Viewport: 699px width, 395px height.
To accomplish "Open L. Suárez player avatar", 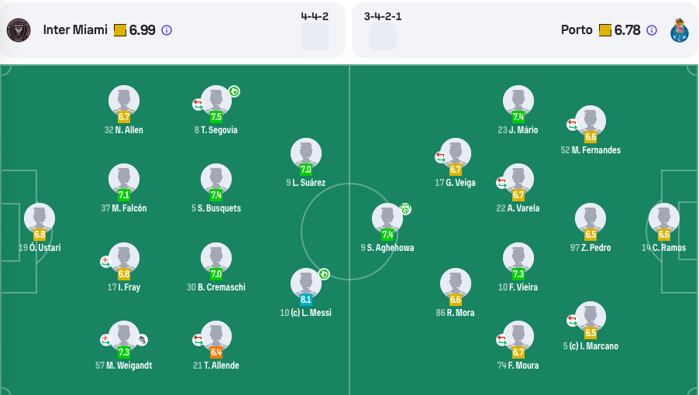I will coord(306,153).
